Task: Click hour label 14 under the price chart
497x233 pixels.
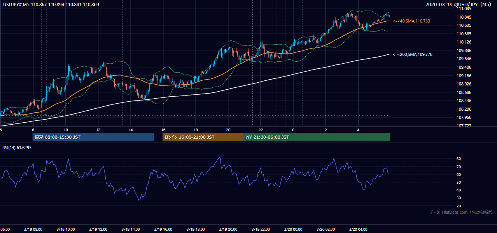Action: coord(131,130)
